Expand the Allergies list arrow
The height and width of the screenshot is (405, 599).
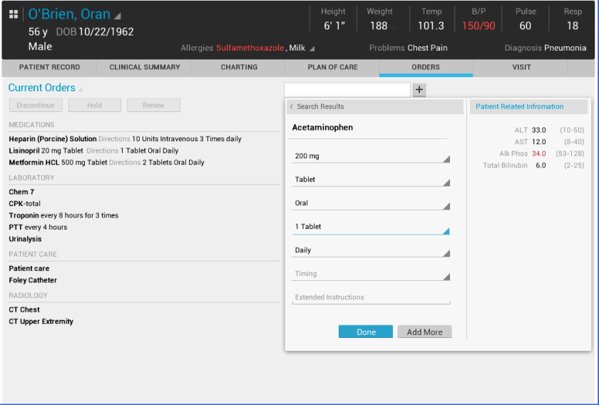click(312, 48)
